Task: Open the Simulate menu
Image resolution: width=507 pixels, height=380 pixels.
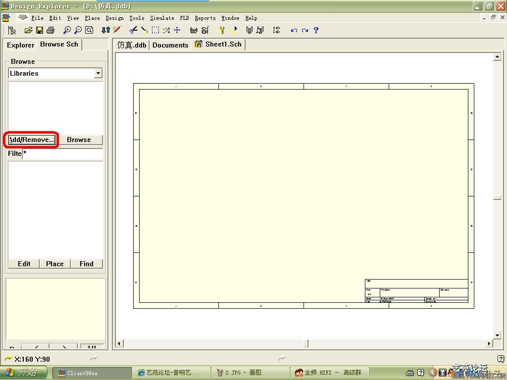Action: tap(162, 18)
